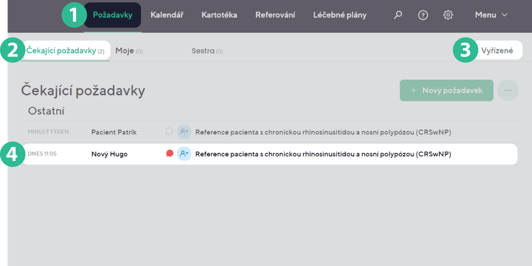Select the Čekající požadavky tab

pyautogui.click(x=65, y=51)
